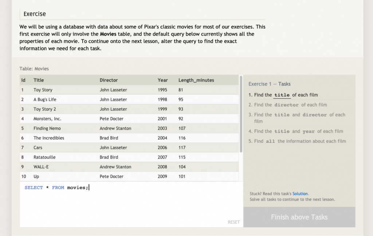Select task 2 Find the director

point(287,105)
